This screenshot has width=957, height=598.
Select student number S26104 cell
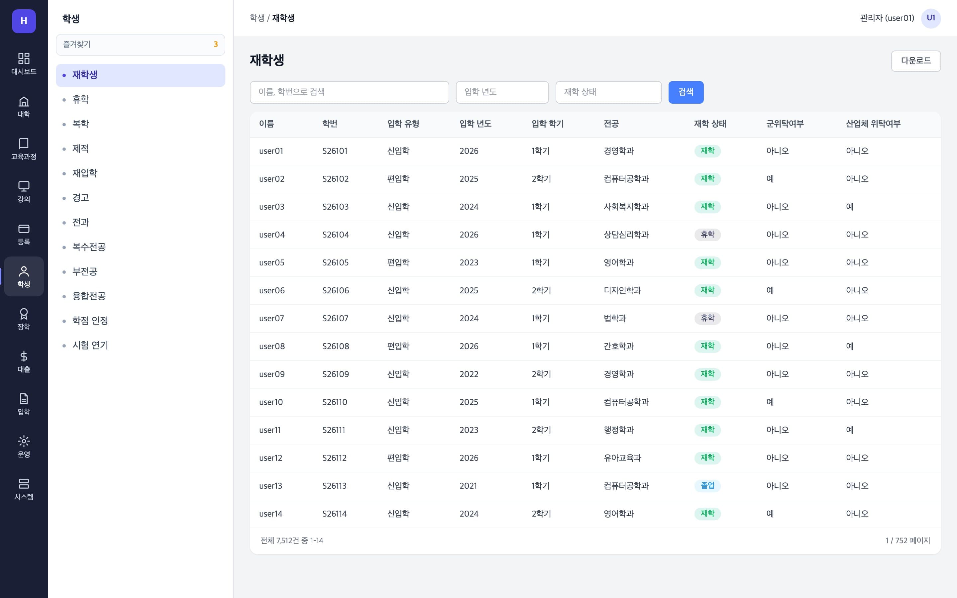coord(335,235)
